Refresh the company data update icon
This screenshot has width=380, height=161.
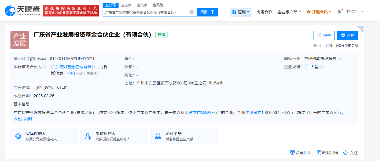328,45
